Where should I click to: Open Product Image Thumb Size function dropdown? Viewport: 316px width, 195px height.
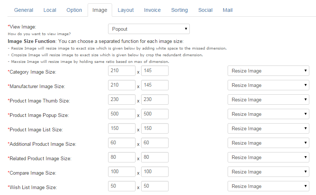pos(268,100)
